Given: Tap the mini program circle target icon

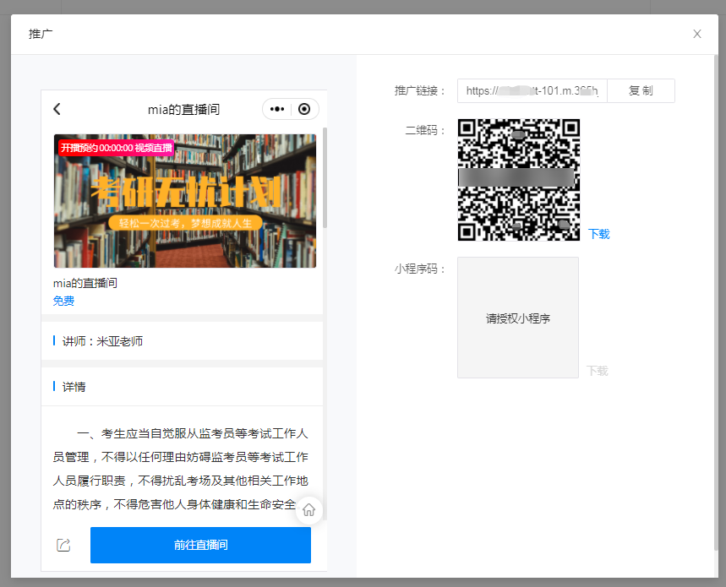Looking at the screenshot, I should pyautogui.click(x=304, y=109).
